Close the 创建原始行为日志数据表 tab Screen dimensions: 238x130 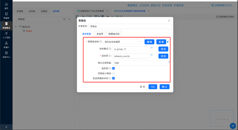click(107, 11)
